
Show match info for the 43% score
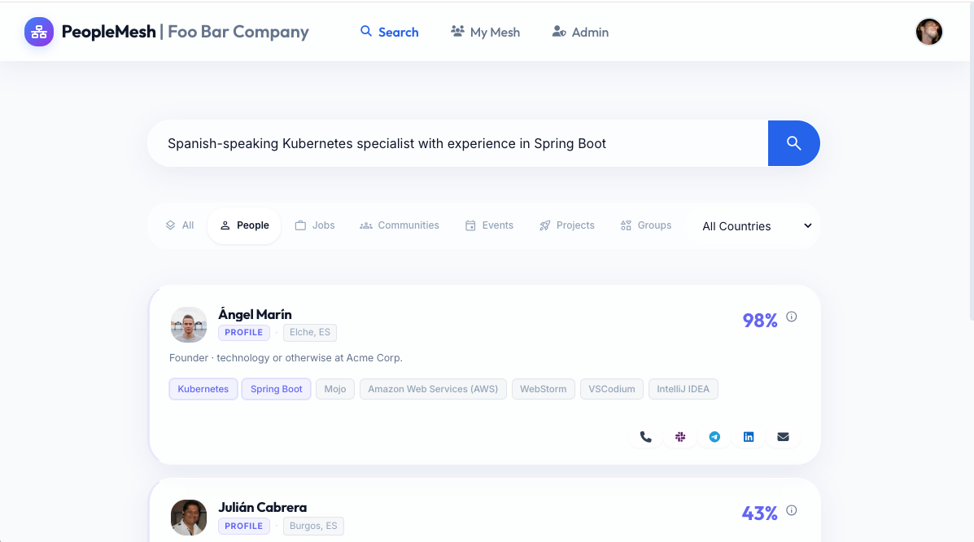coord(792,510)
